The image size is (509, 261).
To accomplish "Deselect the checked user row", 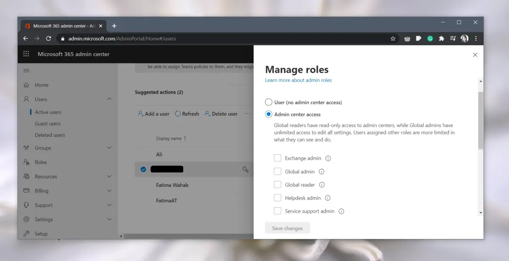I will (143, 169).
